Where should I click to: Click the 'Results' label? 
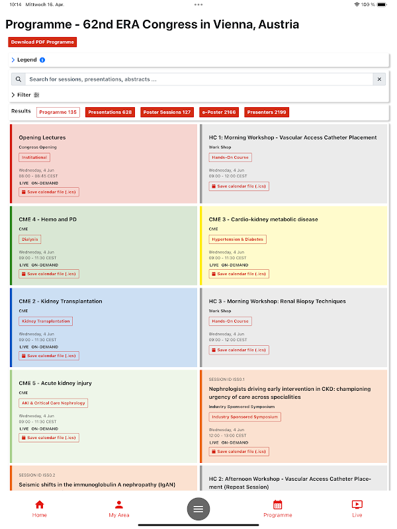[21, 111]
